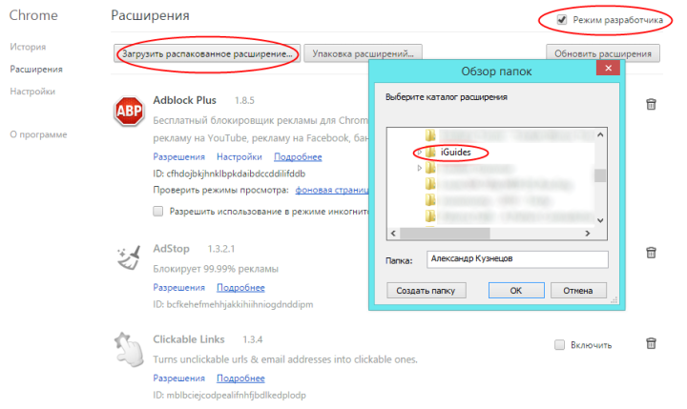Open Подробнее link for AdStop
The image size is (687, 409).
point(241,288)
